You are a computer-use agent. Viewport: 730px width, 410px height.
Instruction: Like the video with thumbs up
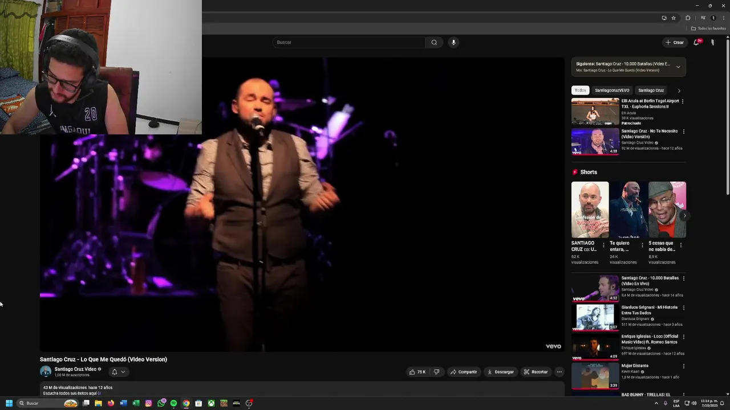click(417, 372)
